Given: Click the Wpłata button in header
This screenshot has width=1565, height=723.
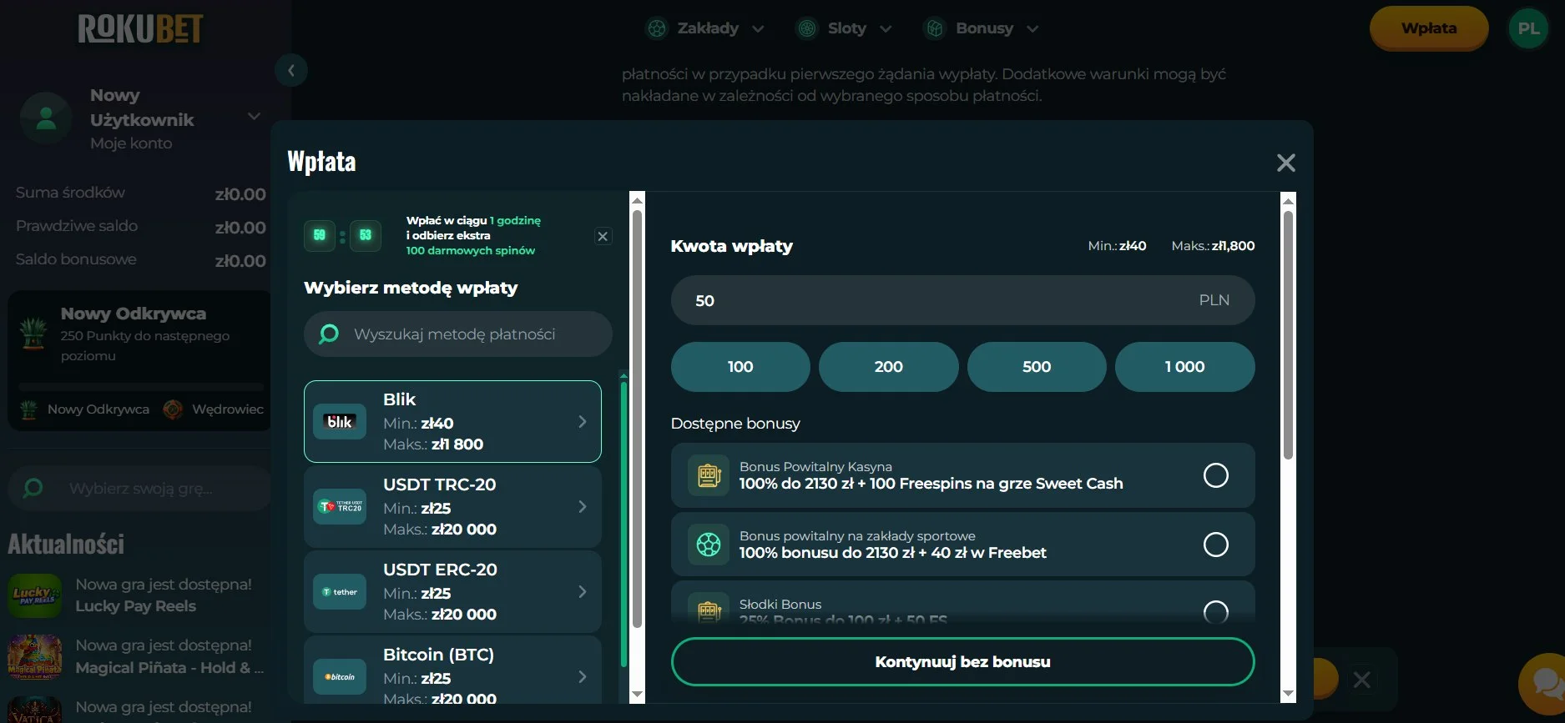Looking at the screenshot, I should 1429,28.
